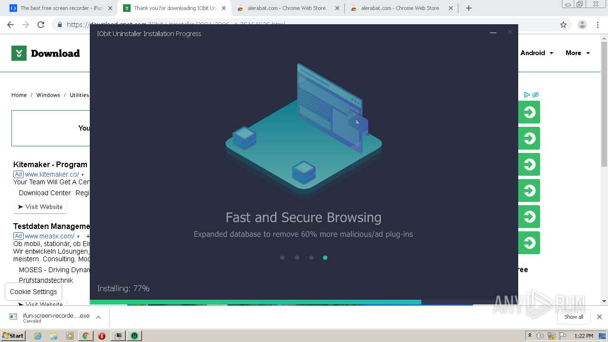Select the first slide indicator dot
608x342 pixels.
282,257
